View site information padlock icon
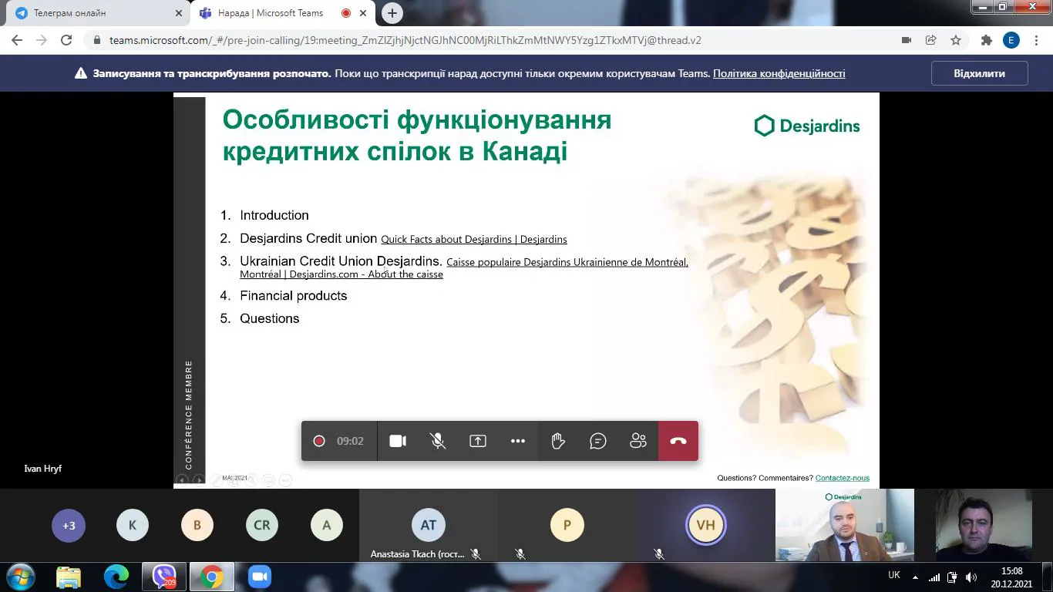Screen dimensions: 1053x592 pyautogui.click(x=97, y=41)
